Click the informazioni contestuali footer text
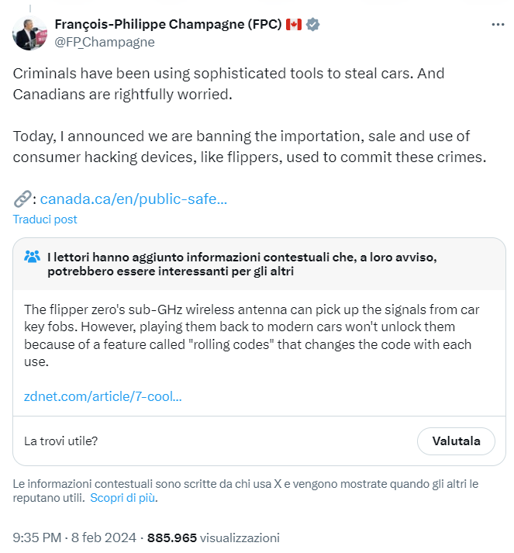 (245, 484)
